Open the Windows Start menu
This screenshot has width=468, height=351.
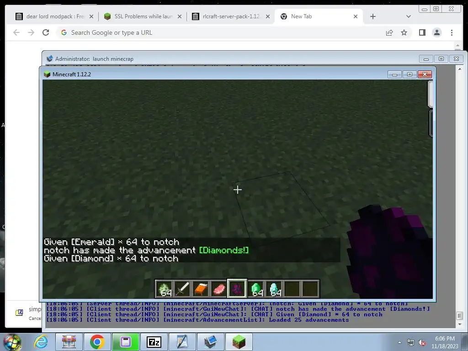(x=12, y=342)
